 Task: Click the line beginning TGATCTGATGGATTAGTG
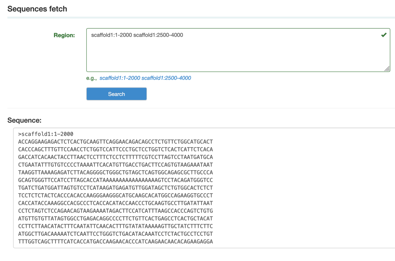click(115, 188)
